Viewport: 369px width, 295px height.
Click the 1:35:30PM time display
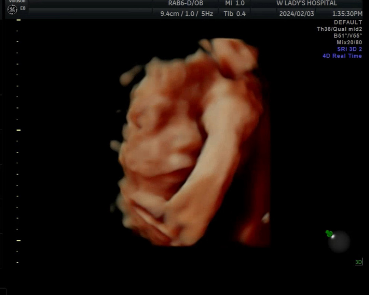[347, 14]
